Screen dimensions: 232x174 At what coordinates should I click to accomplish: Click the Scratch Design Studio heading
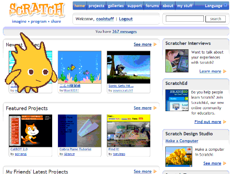click(189, 134)
